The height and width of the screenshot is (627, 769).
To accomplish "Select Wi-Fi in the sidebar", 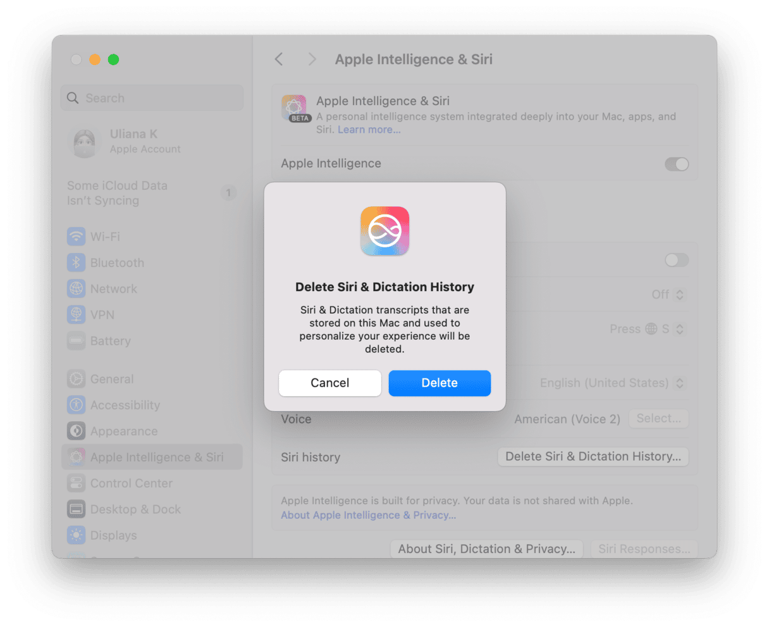I will [152, 237].
